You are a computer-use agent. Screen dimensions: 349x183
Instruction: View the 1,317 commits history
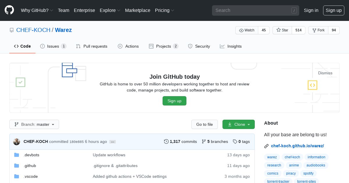coord(180,141)
